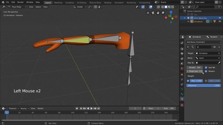Switch to camera view icon in viewport
Viewport: 223px width, 125px height.
153,13
